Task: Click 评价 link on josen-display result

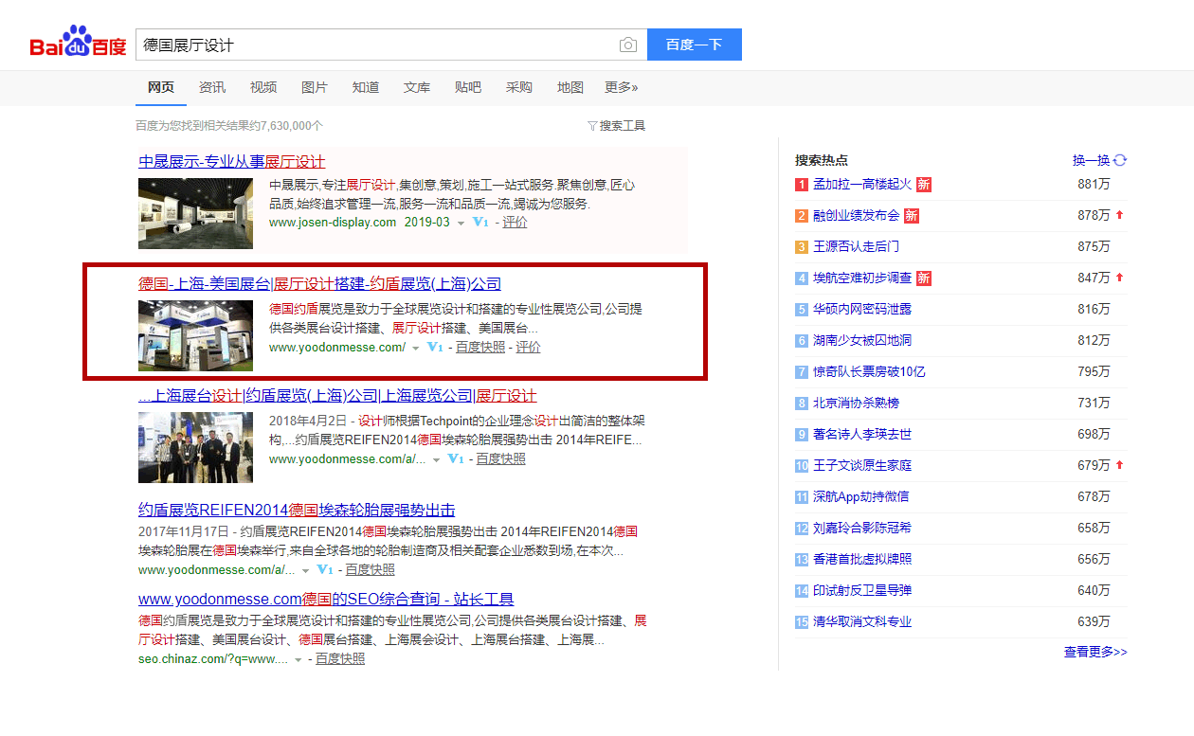Action: [515, 222]
